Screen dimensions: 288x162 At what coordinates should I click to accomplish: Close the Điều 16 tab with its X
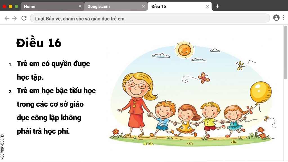207,6
